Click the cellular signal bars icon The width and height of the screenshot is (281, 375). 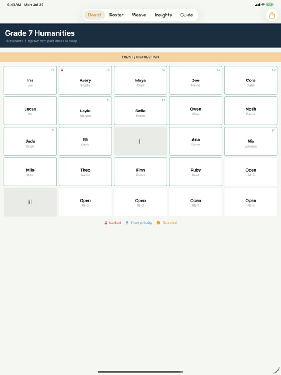click(x=258, y=5)
